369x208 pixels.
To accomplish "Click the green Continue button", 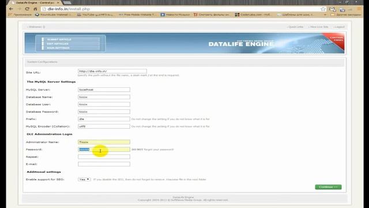I will (x=328, y=187).
